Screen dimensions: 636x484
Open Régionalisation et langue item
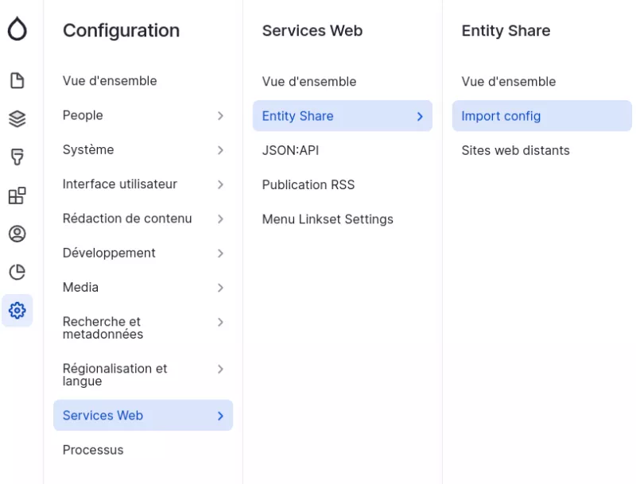[114, 374]
